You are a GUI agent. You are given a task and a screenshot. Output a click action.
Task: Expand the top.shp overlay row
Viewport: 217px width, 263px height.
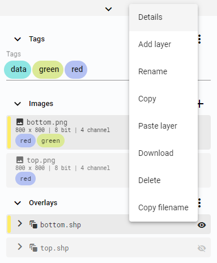point(20,247)
